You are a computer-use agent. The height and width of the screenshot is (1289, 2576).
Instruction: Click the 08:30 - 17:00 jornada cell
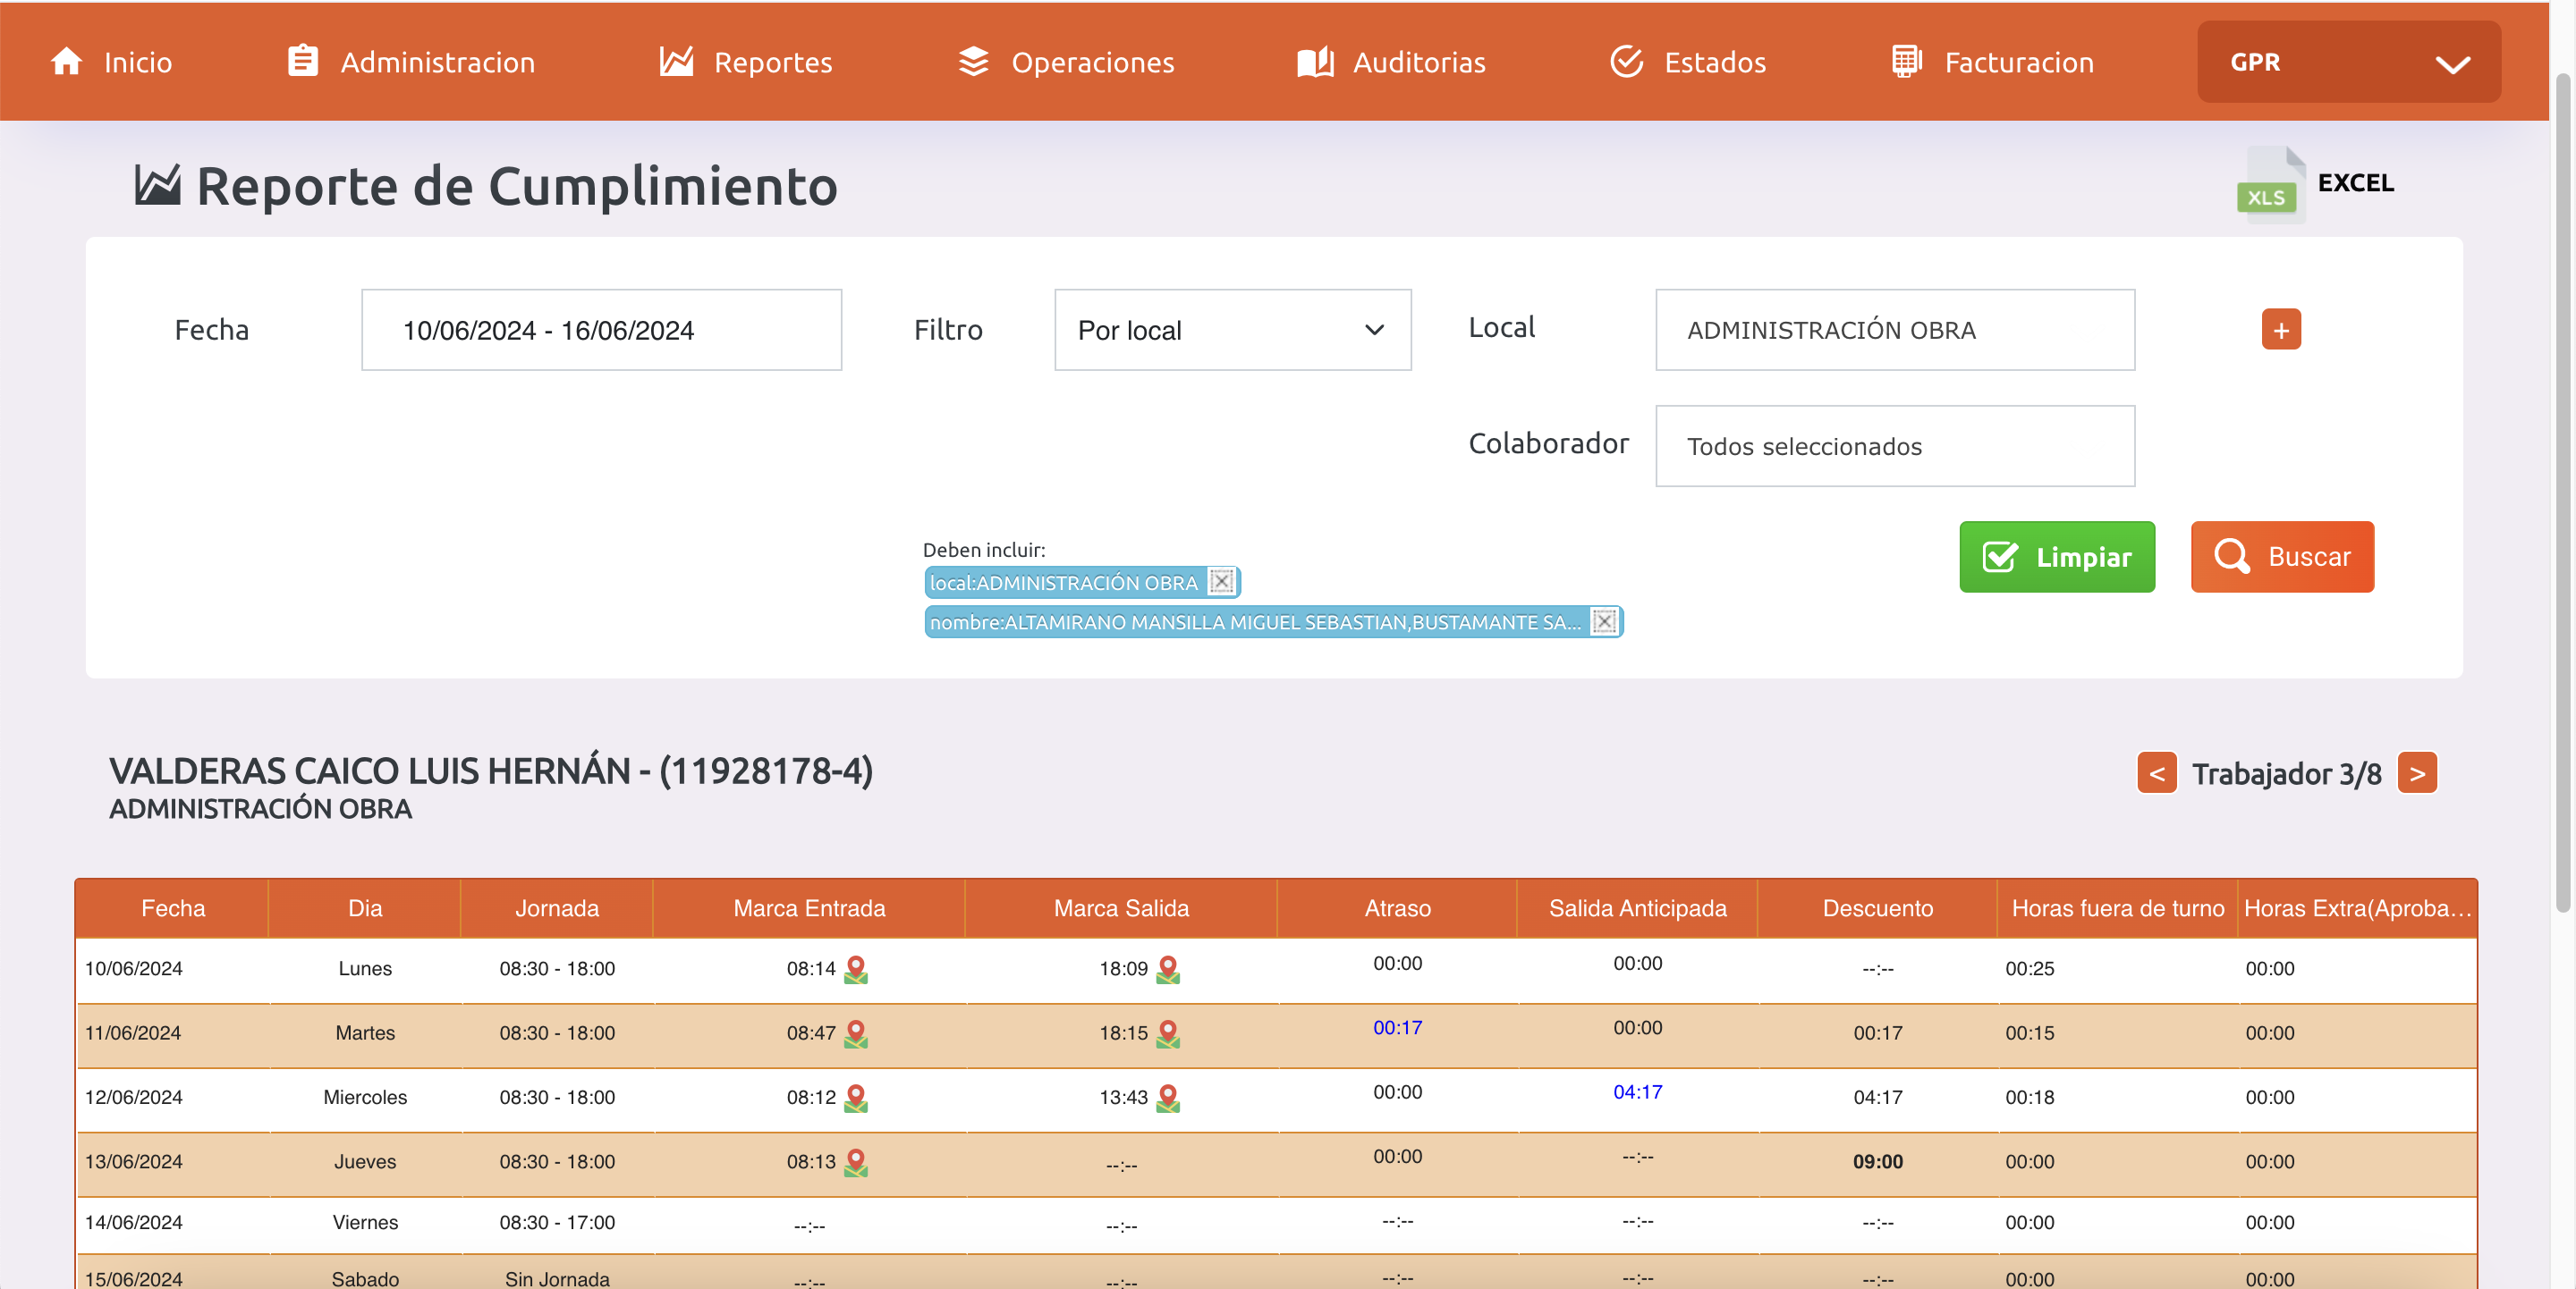point(557,1223)
